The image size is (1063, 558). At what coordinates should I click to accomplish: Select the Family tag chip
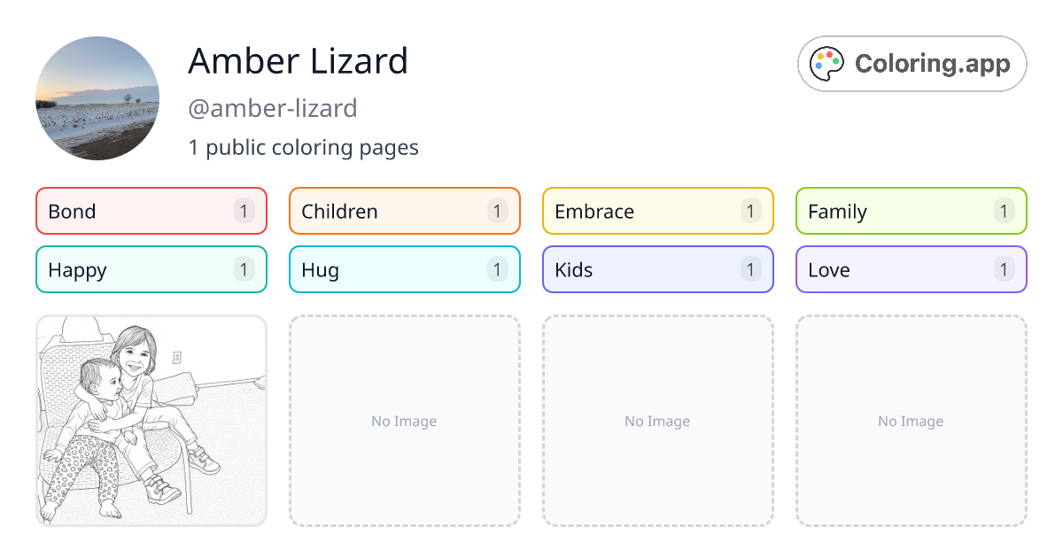[911, 211]
